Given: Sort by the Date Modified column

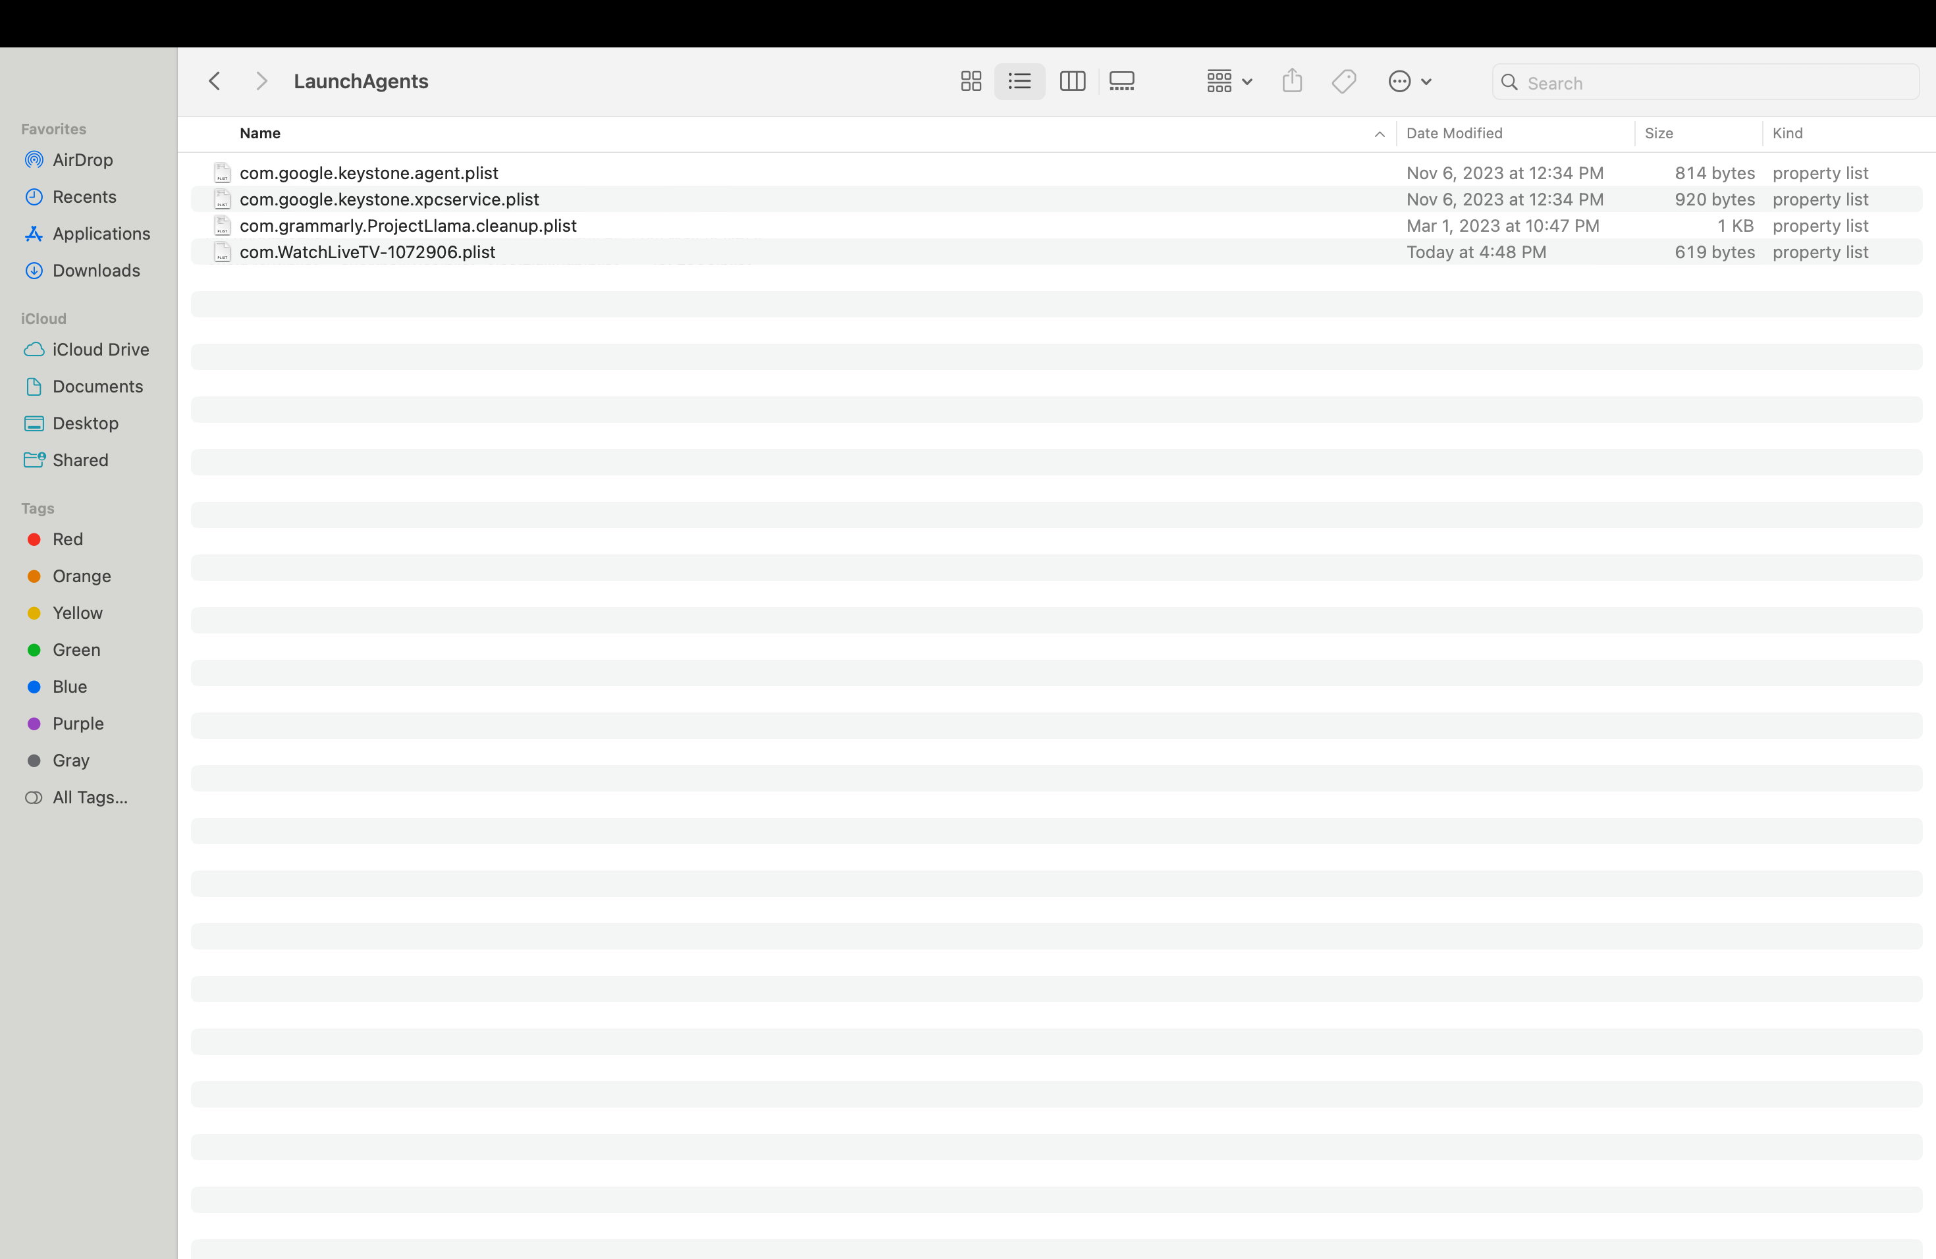Looking at the screenshot, I should 1453,134.
